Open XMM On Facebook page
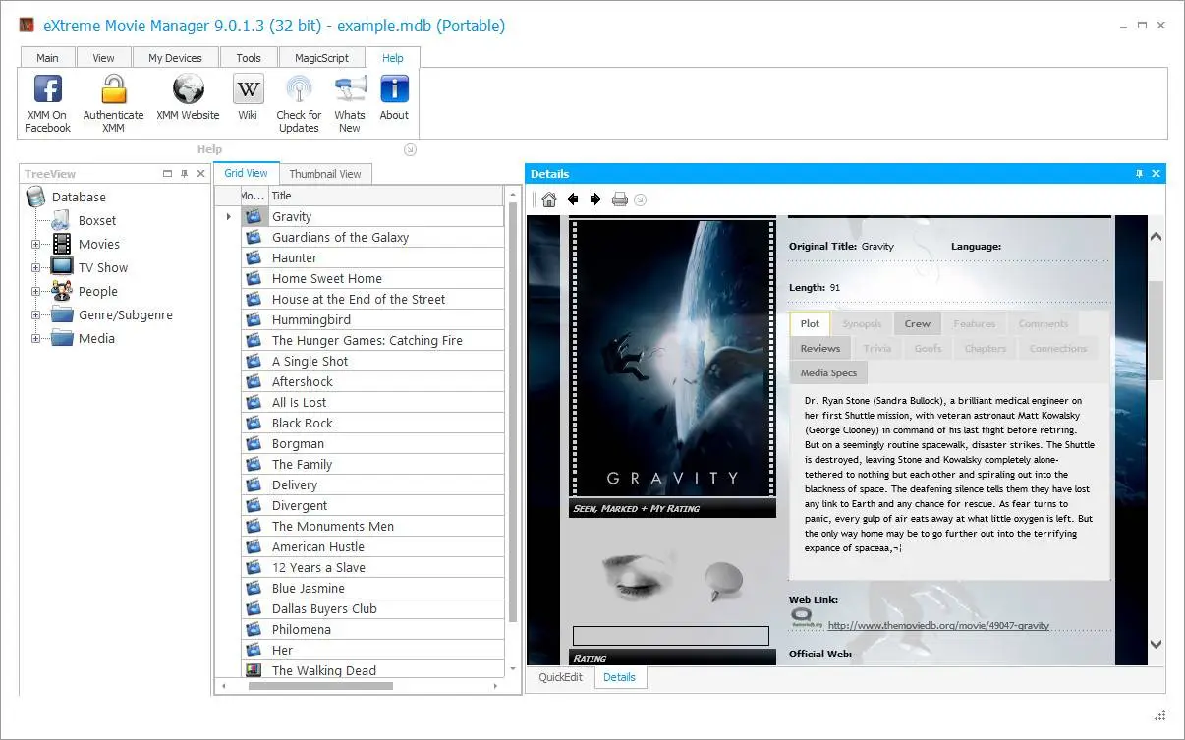The width and height of the screenshot is (1185, 740). pyautogui.click(x=47, y=103)
